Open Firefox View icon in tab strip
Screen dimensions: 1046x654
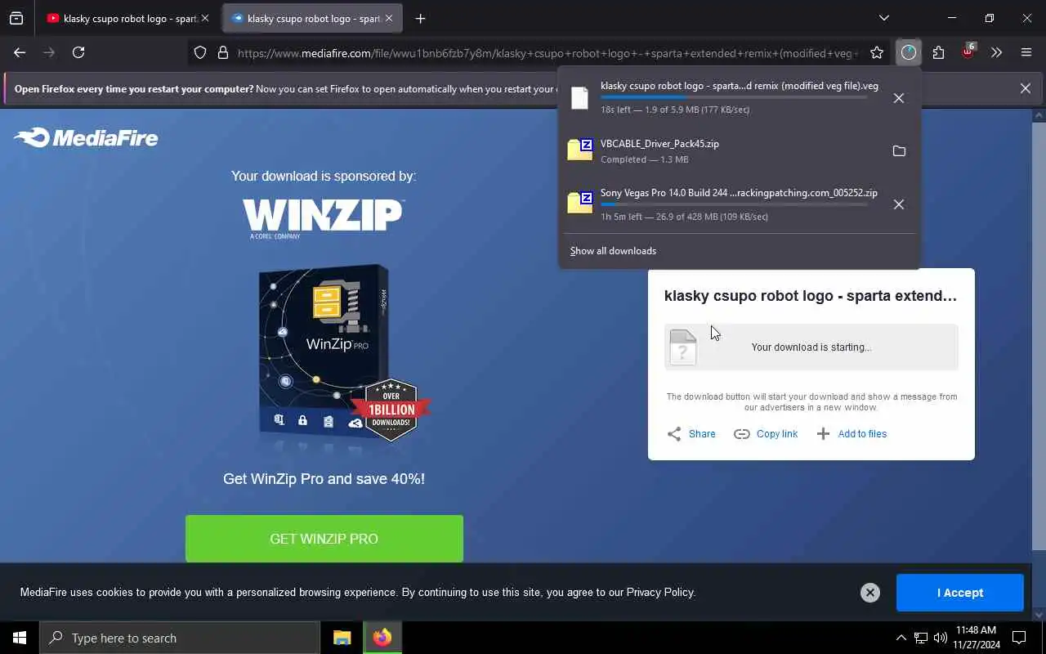(x=16, y=18)
